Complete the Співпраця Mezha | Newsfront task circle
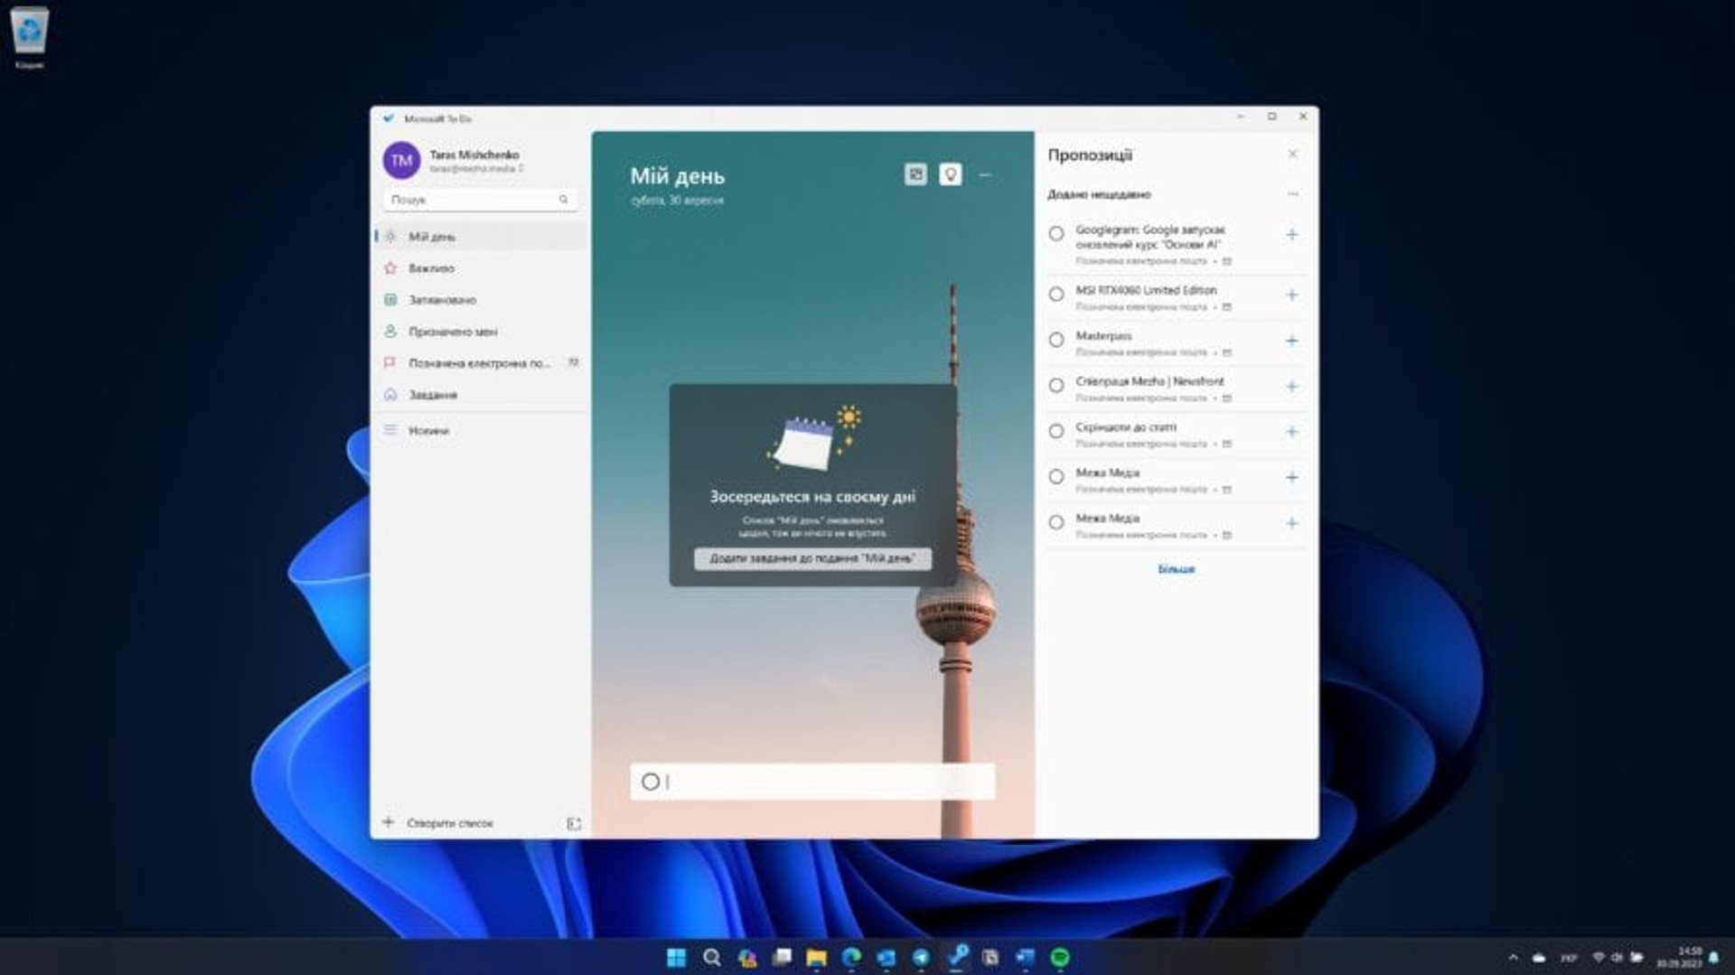This screenshot has width=1735, height=975. pyautogui.click(x=1055, y=386)
